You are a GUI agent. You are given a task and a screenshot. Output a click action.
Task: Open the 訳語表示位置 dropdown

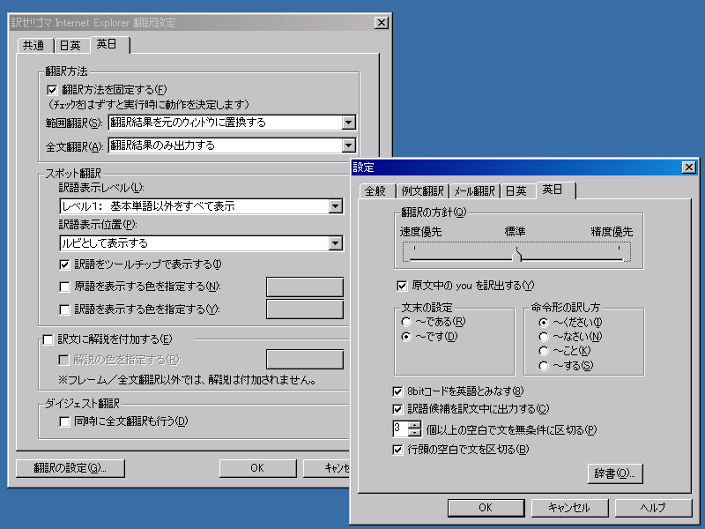[336, 243]
